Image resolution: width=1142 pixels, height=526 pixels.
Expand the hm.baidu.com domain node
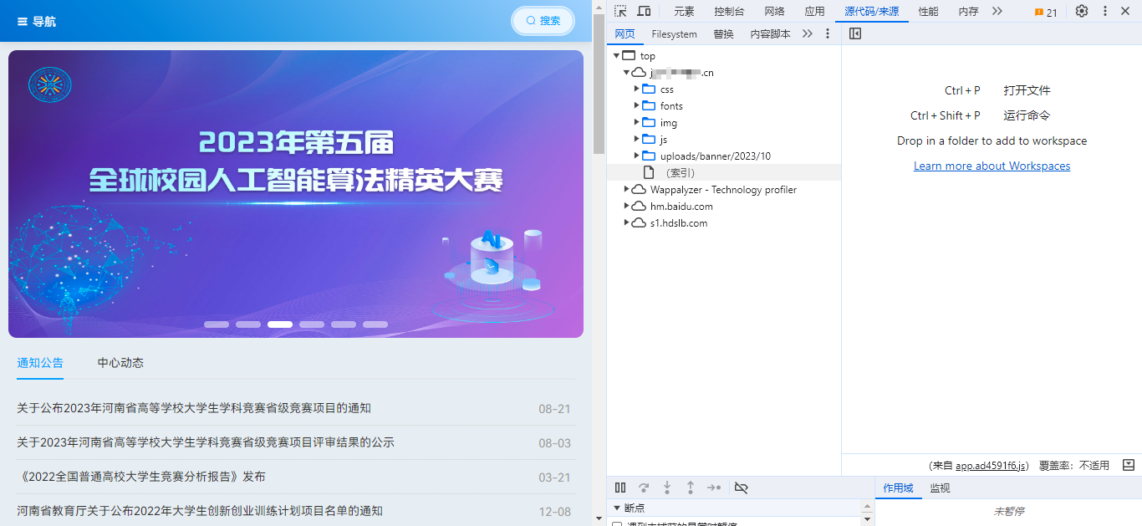[627, 206]
